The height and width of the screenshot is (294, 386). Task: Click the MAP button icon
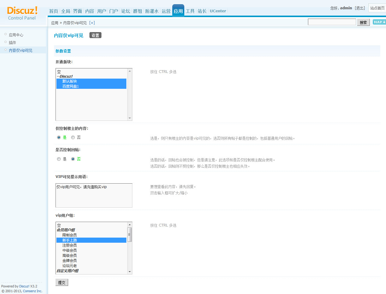pyautogui.click(x=379, y=22)
